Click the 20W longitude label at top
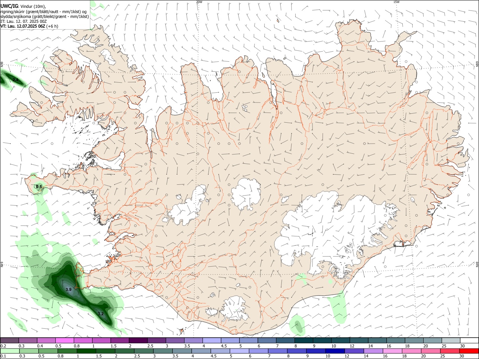479x359 pixels. coord(199,2)
